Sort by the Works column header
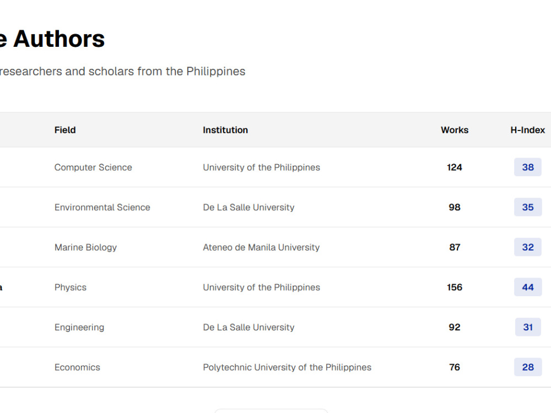Screen dimensions: 551x413 coord(455,130)
